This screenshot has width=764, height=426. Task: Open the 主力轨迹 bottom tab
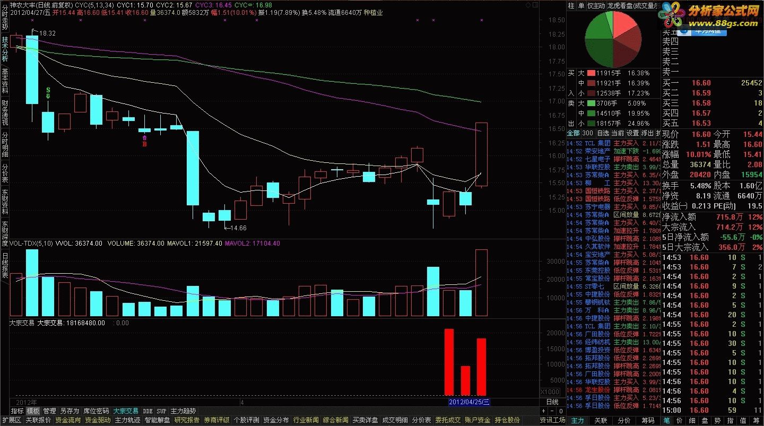coord(127,420)
